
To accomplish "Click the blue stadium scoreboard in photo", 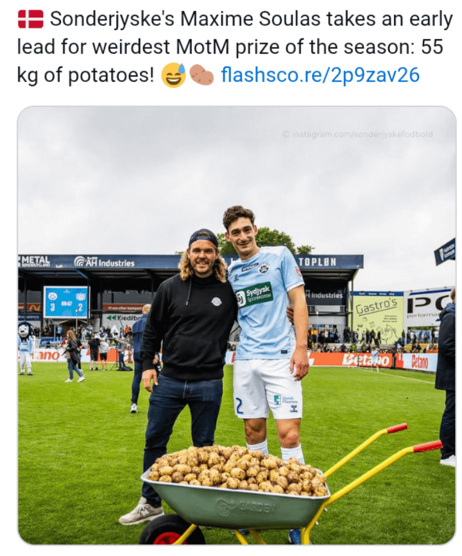I will 66,302.
